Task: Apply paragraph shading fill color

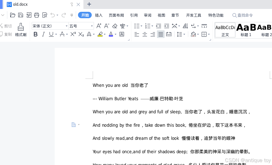Action: tap(193, 34)
